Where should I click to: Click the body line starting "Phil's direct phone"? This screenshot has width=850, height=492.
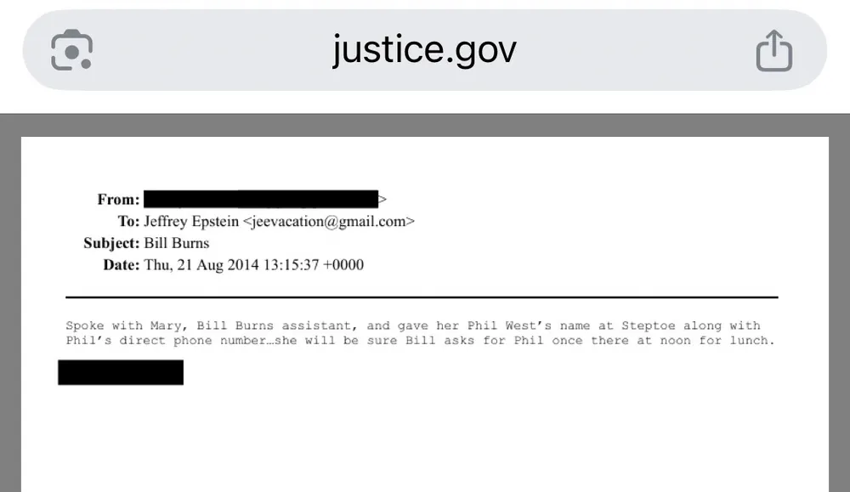420,341
